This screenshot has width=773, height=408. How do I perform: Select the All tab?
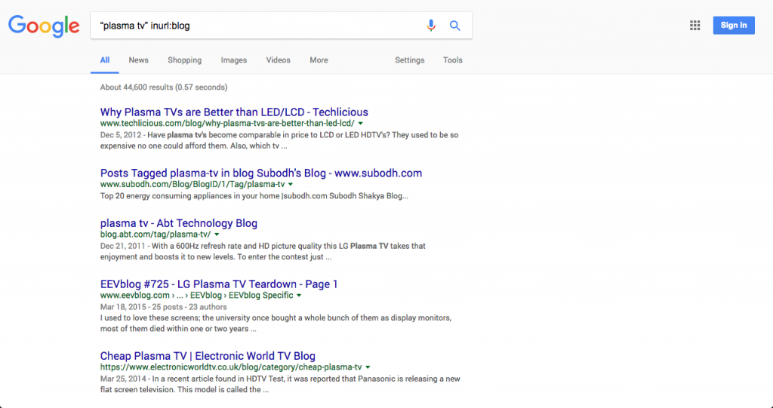(104, 60)
